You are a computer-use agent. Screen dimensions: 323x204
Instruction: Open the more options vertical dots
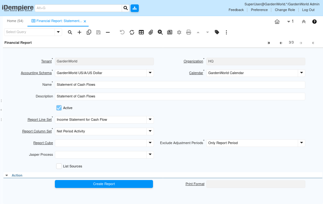[226, 32]
